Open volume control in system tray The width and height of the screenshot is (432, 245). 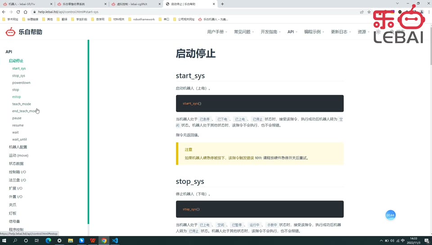(392, 240)
